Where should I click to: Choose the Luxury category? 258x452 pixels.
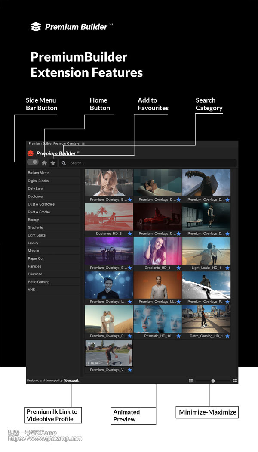tap(53, 243)
